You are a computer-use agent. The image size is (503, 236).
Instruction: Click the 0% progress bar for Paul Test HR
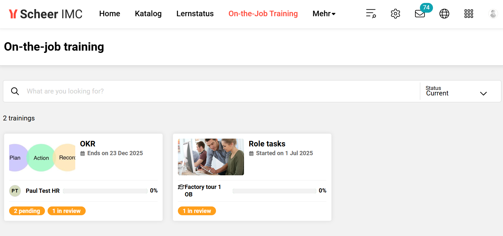(105, 191)
